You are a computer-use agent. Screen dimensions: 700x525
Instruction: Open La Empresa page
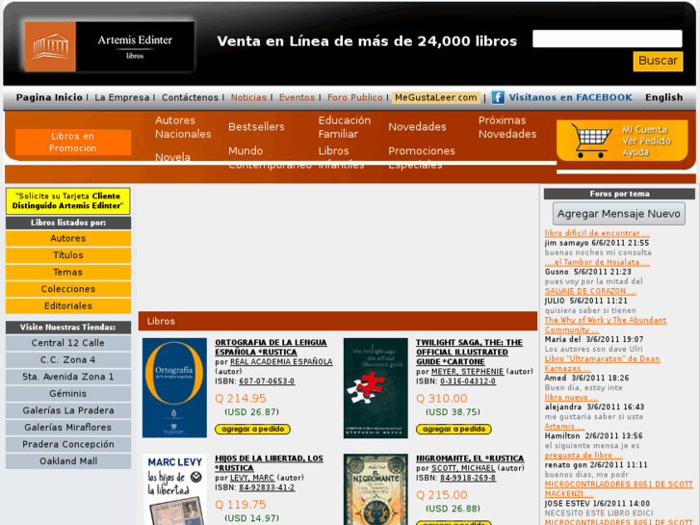[122, 97]
